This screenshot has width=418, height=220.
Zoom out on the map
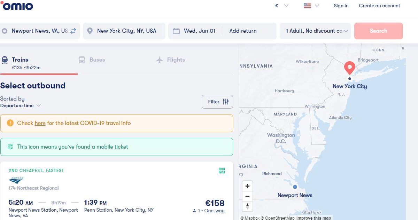[x=247, y=196]
